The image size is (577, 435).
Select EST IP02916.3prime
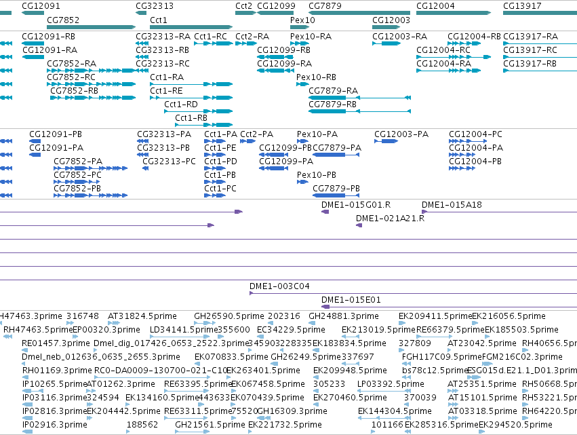[27, 432]
